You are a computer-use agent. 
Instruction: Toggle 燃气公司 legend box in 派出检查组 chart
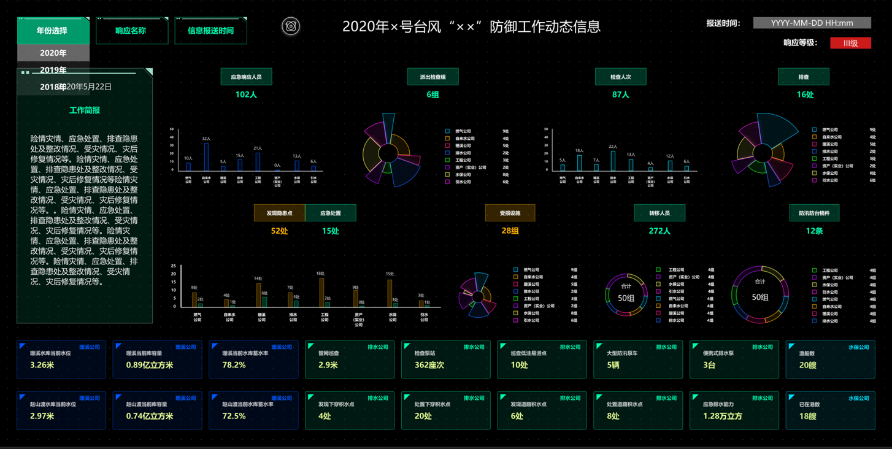[448, 131]
